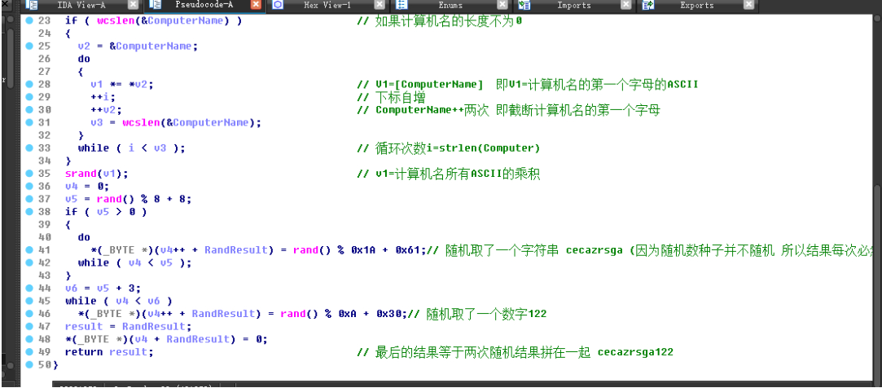Switch to the Enums tab
Screen dimensions: 882x388
(x=450, y=6)
